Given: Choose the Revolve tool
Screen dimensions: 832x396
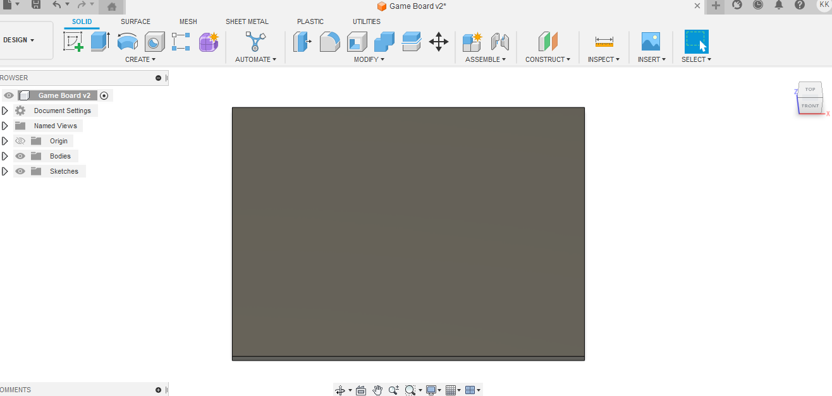Looking at the screenshot, I should pyautogui.click(x=128, y=42).
